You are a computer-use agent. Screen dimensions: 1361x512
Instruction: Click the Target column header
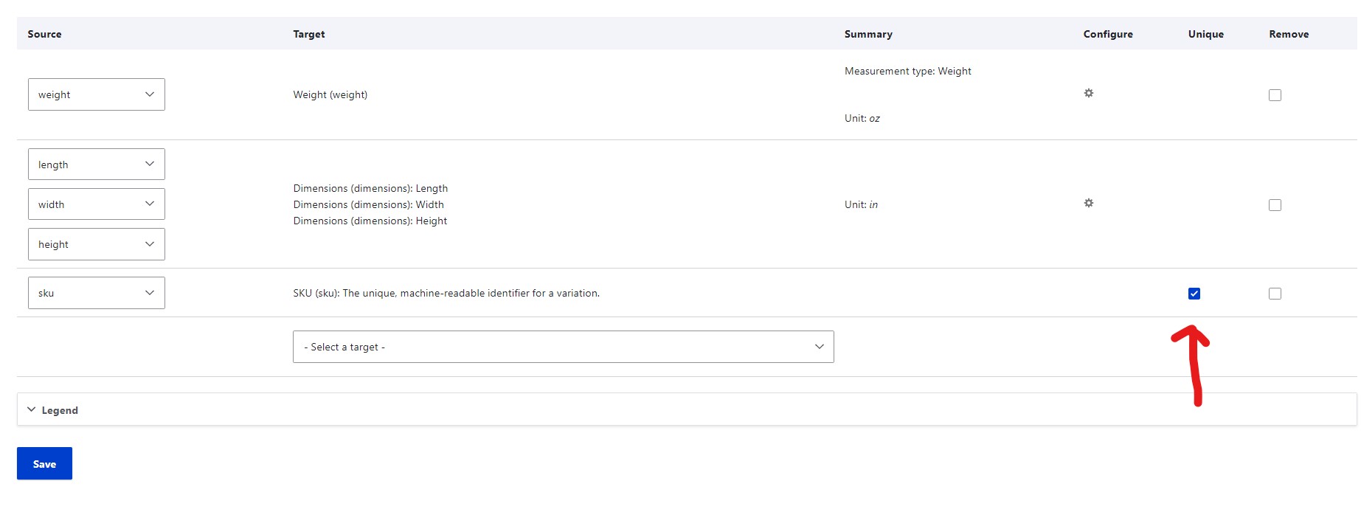[x=308, y=34]
